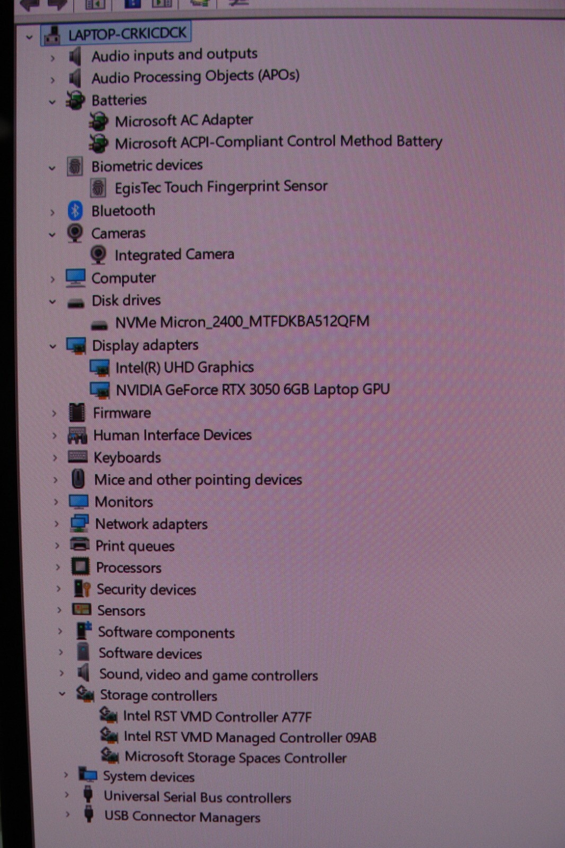This screenshot has height=848, width=565.
Task: Select Intel RST VMD Controller A77F
Action: (x=217, y=717)
